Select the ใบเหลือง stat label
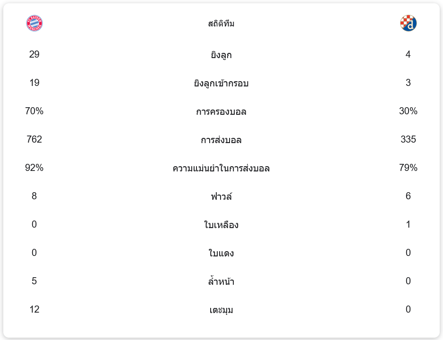Screen dimensions: 443x340 click(x=221, y=225)
